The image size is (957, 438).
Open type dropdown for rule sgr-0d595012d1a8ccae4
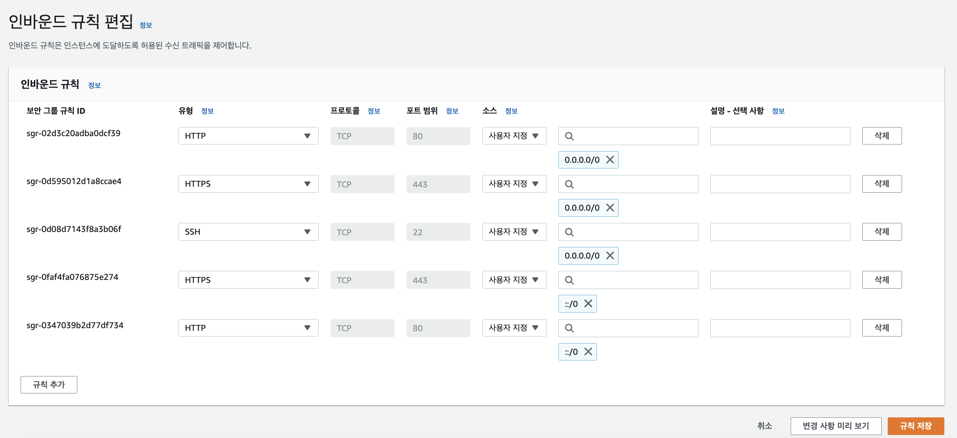[248, 184]
